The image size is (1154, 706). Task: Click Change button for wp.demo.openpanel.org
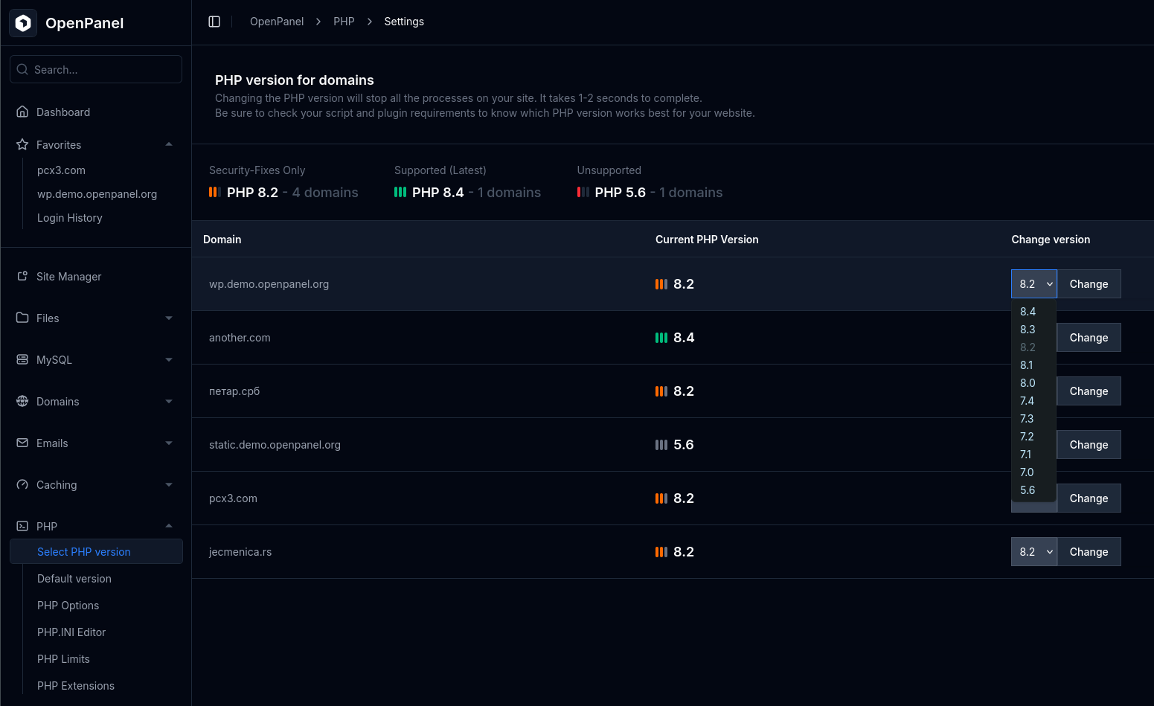tap(1089, 283)
